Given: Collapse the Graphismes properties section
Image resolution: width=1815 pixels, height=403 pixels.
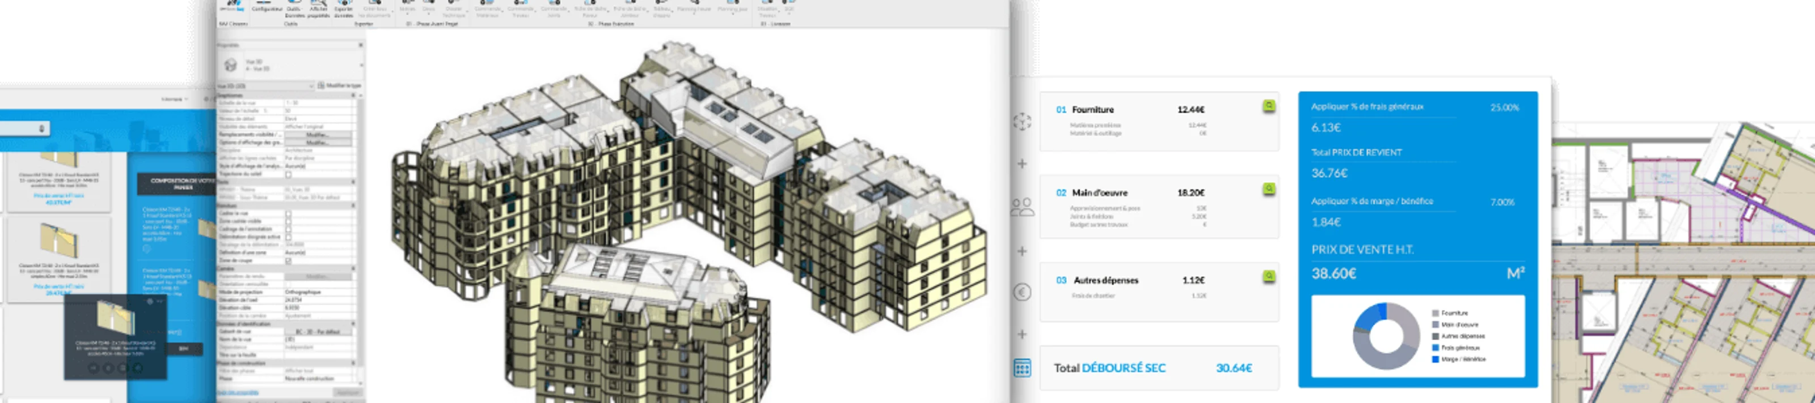Looking at the screenshot, I should [354, 95].
